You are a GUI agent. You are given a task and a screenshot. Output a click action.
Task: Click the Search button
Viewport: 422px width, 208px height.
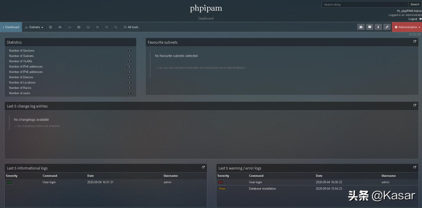[414, 5]
